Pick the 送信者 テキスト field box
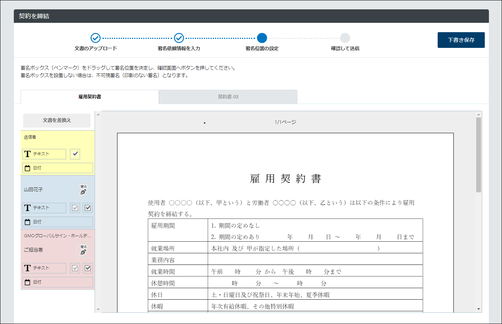Viewport: 502px width, 324px height. (44, 154)
